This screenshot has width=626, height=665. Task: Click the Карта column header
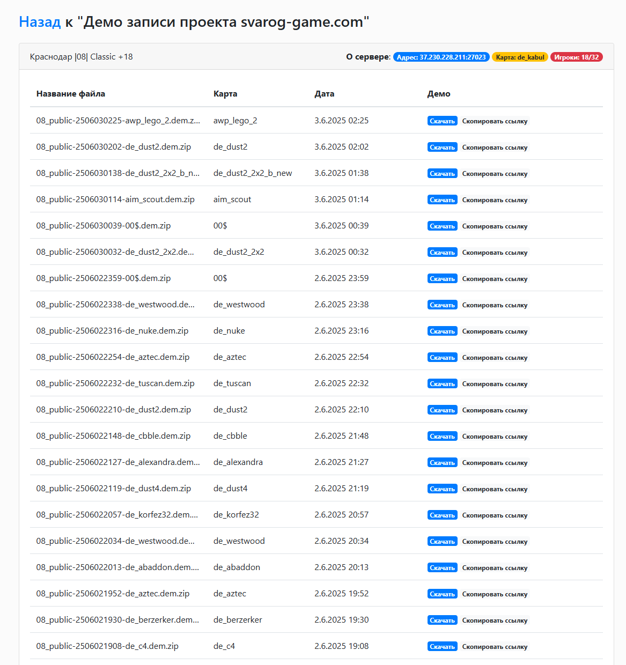225,94
